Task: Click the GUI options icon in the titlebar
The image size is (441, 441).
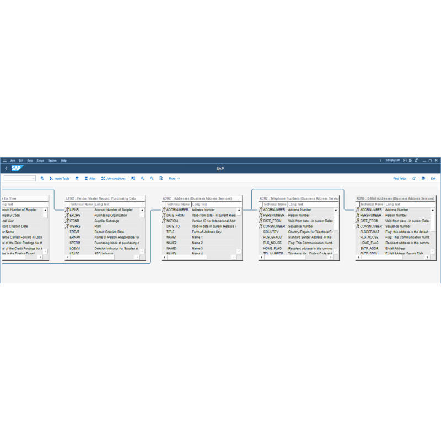Action: pos(416,160)
